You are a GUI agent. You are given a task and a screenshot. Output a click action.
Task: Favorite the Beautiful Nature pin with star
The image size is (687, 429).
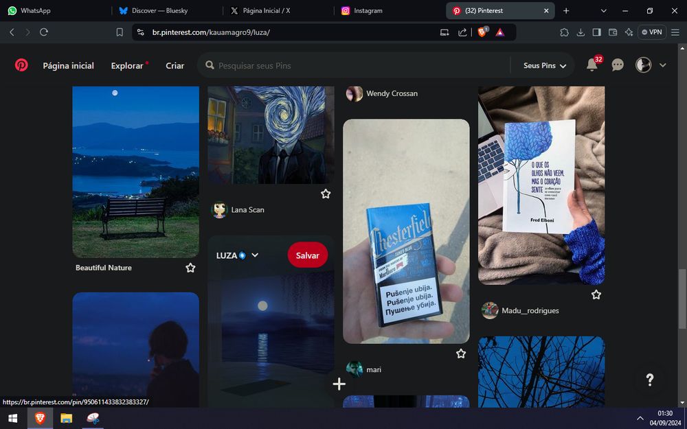[190, 268]
